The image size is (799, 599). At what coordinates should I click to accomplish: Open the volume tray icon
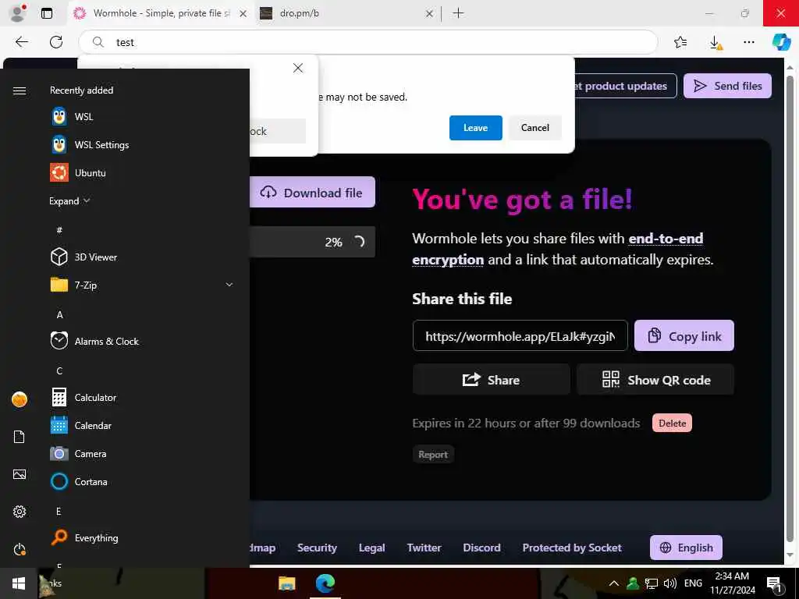(x=670, y=583)
